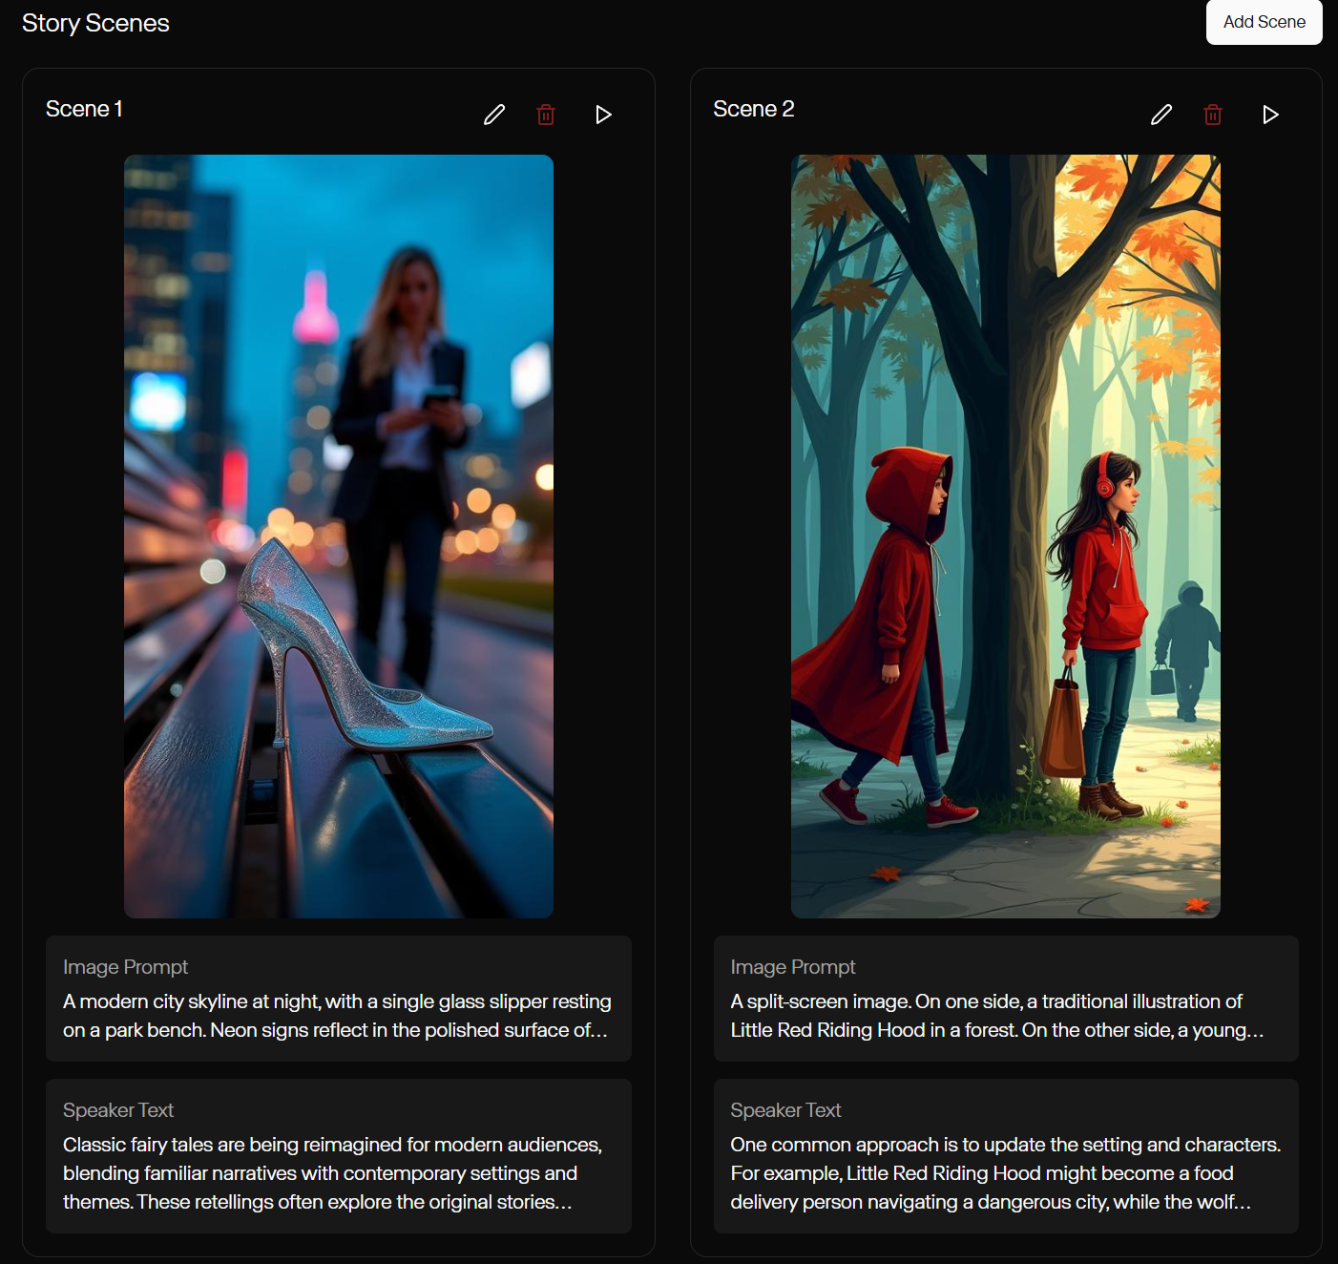This screenshot has width=1338, height=1264.
Task: Select Scene 1 image prompt text box
Action: (x=339, y=999)
